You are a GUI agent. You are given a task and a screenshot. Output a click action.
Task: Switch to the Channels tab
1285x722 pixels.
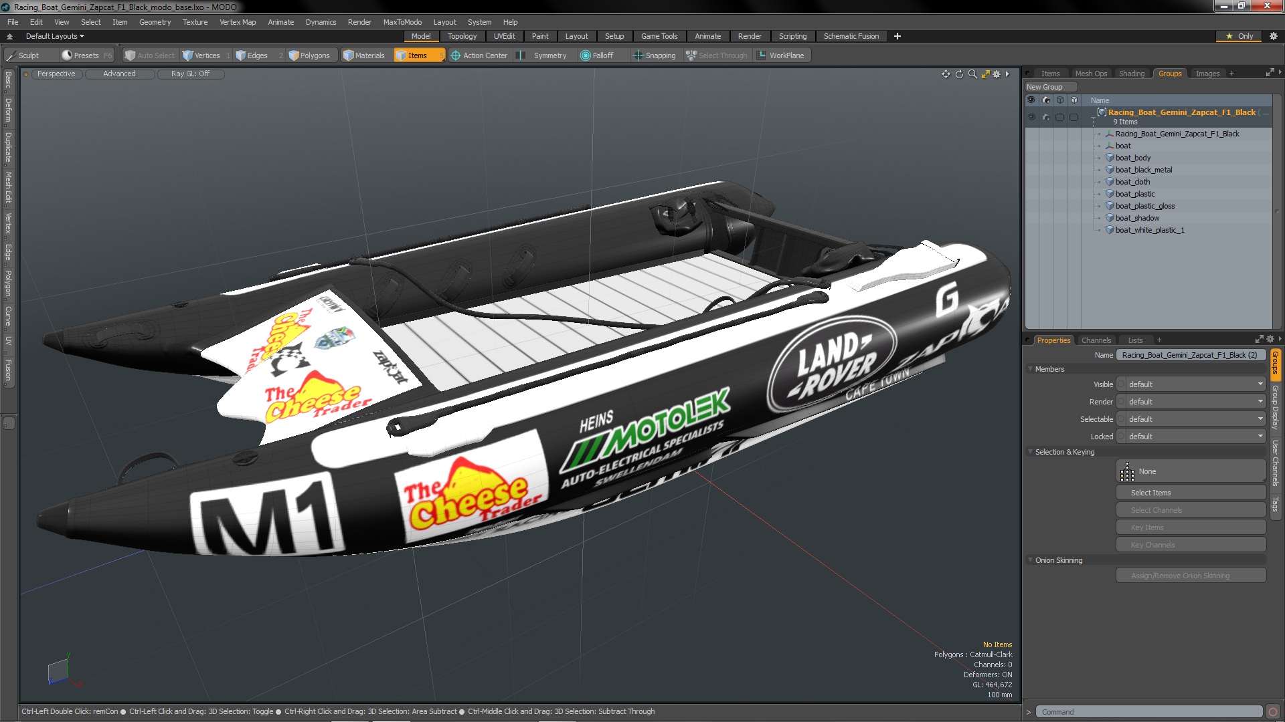(x=1096, y=340)
